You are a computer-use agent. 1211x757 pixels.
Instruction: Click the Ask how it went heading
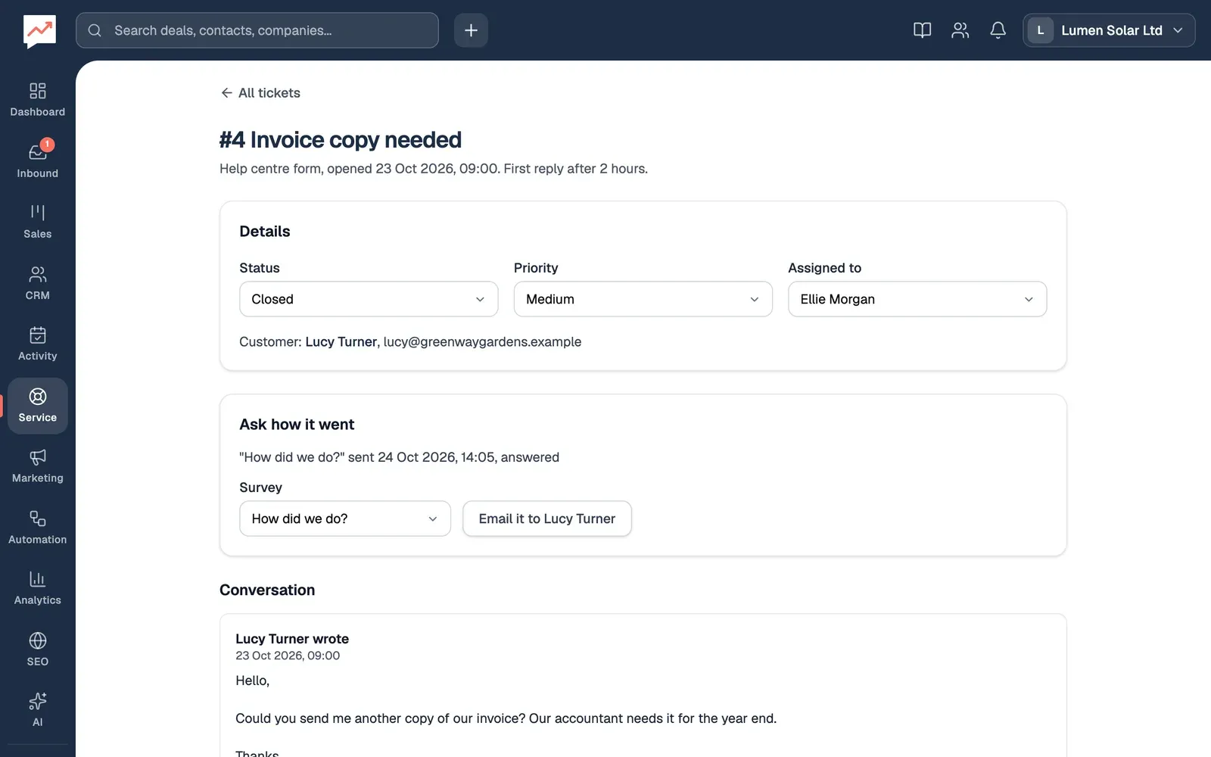pyautogui.click(x=297, y=425)
